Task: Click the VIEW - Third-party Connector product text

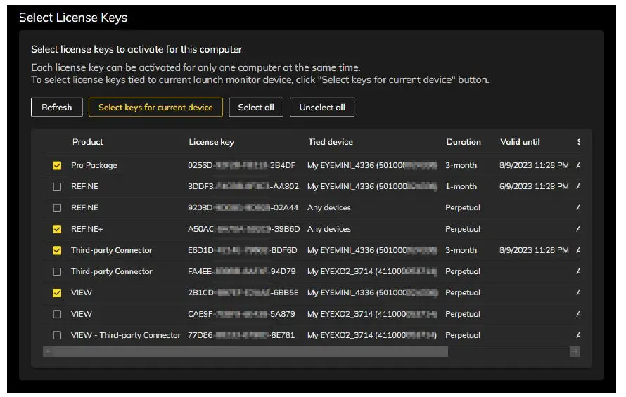Action: click(x=125, y=335)
